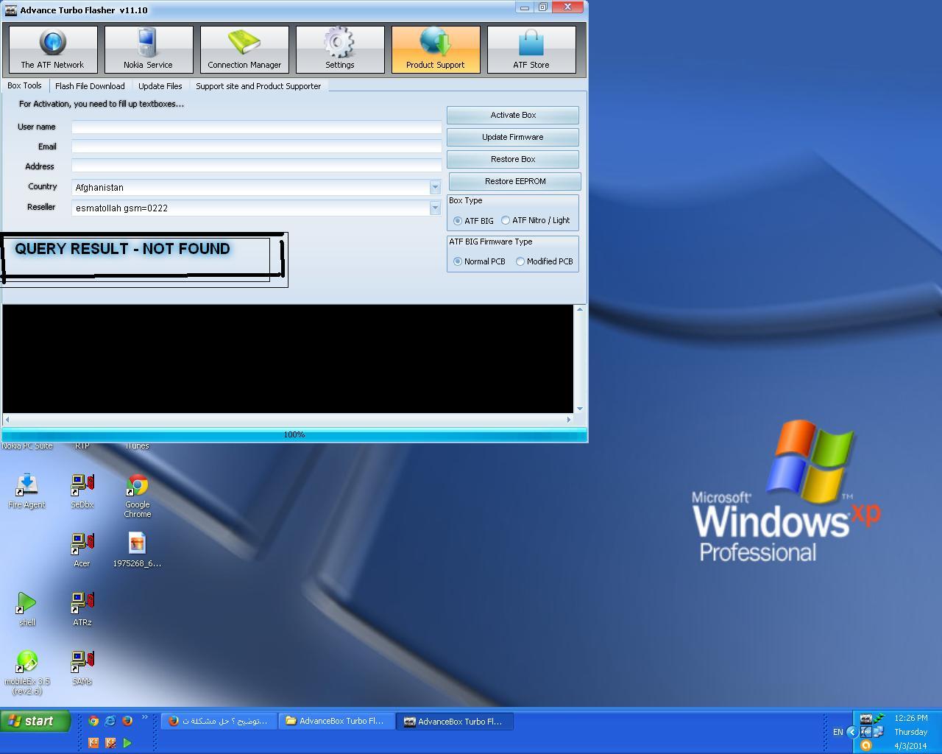This screenshot has width=942, height=754.
Task: Focus the User name text field
Action: [257, 127]
